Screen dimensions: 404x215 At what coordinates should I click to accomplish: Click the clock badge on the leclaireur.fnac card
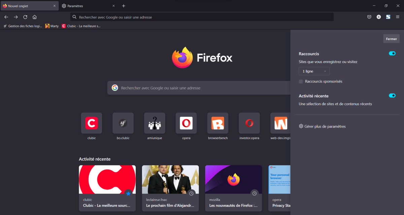(x=191, y=193)
